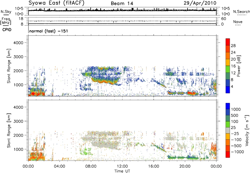Click the 'Time UT' axis label
This screenshot has width=250, height=173.
(122, 171)
